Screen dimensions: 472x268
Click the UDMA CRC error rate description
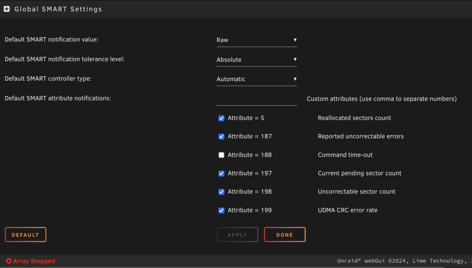pos(348,210)
